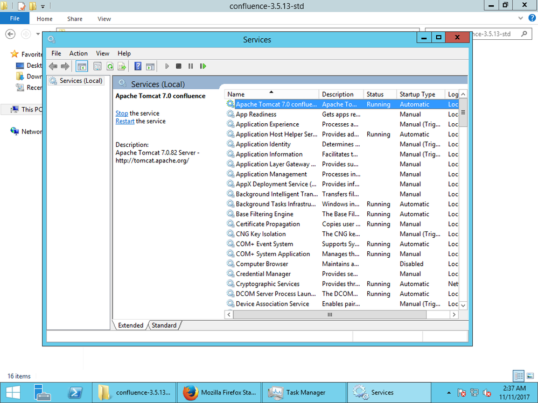Screen dimensions: 538x403
Task: Select the COM+ Event System service
Action: (x=342, y=244)
